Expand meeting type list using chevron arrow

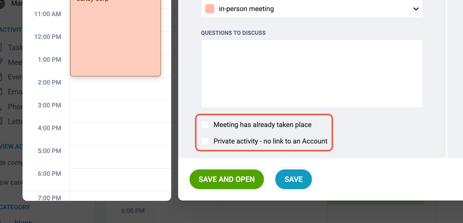(416, 9)
